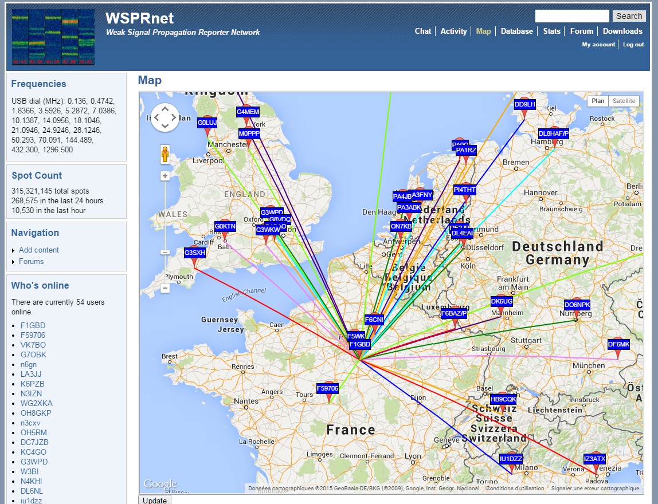Open the Activity menu item
Screen dimensions: 658x504
click(x=453, y=31)
